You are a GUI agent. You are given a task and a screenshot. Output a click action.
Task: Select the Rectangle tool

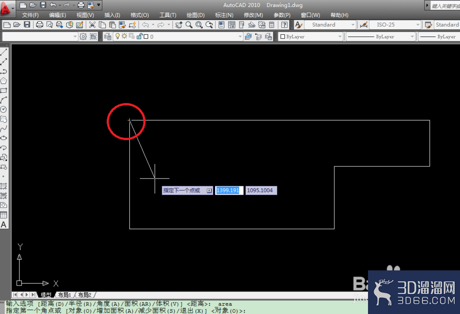pyautogui.click(x=4, y=90)
